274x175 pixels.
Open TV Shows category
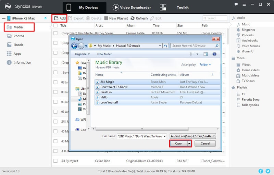point(248,81)
